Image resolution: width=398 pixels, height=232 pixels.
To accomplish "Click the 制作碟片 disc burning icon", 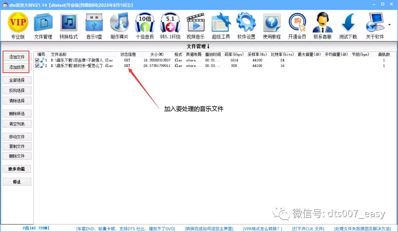I will click(119, 22).
